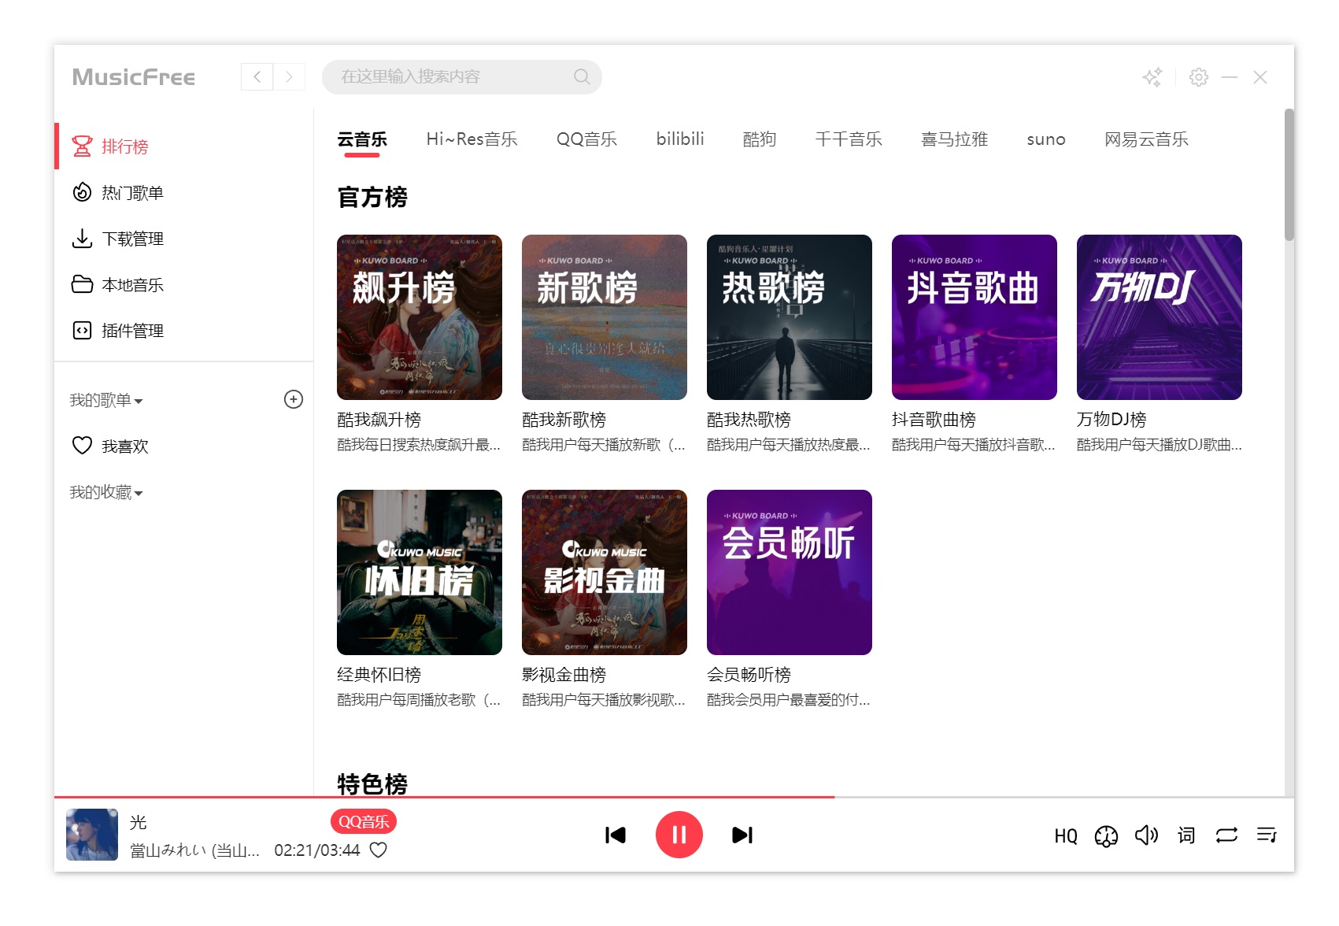Switch to 千千音乐 tab
This screenshot has width=1339, height=926.
coord(849,139)
